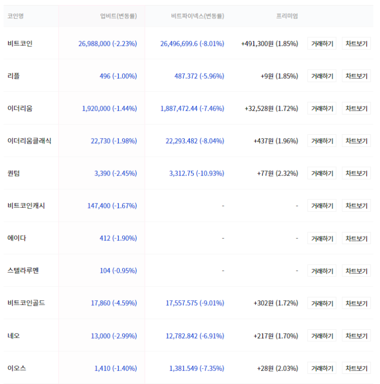The height and width of the screenshot is (384, 380).
Task: Click premium value +77원 (2.32%)
Action: coord(278,174)
